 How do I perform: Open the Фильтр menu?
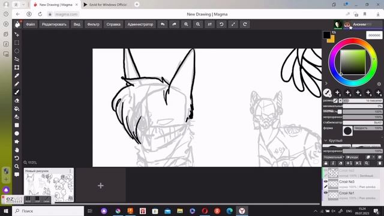tap(94, 24)
